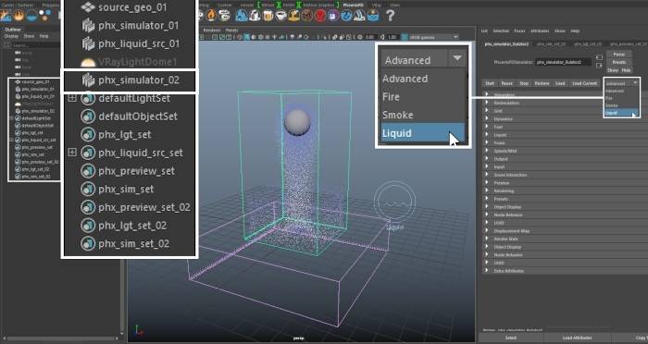This screenshot has width=648, height=344.
Task: Open the Display menu in Outliner
Action: [11, 36]
